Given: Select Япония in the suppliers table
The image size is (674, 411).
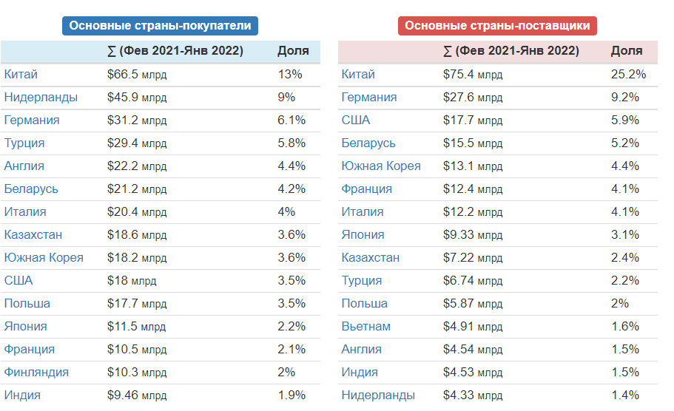Looking at the screenshot, I should (x=363, y=235).
